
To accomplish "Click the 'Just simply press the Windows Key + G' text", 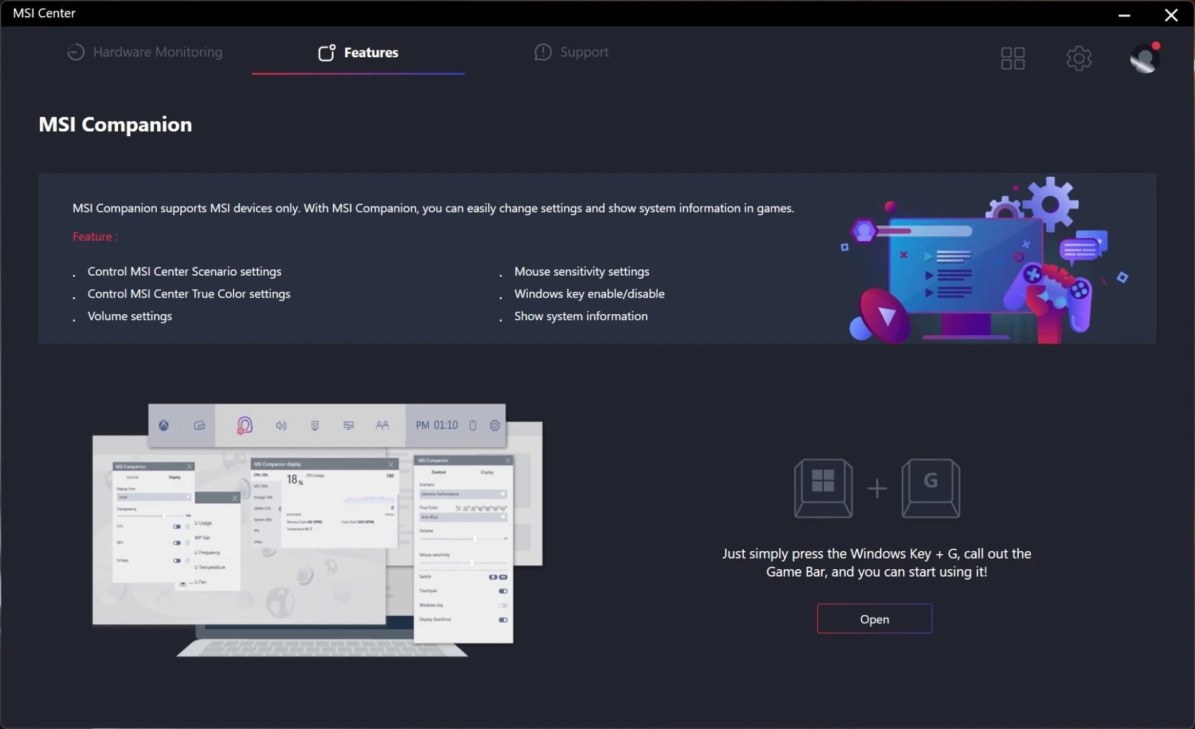I will (876, 562).
